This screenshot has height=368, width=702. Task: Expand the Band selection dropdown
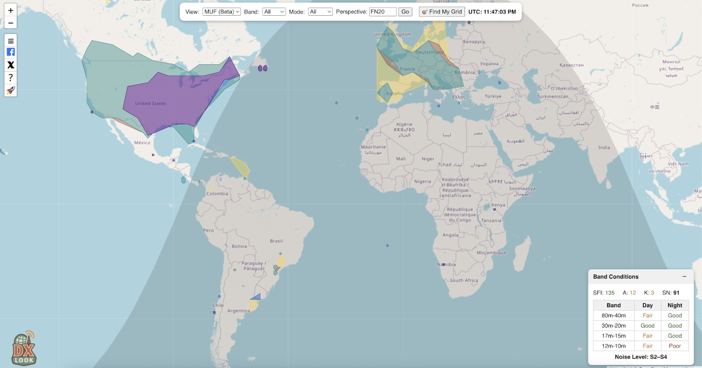click(274, 12)
